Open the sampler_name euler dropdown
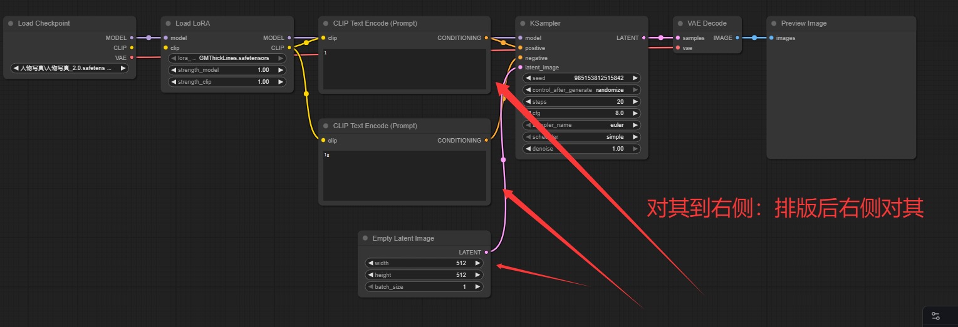This screenshot has width=958, height=327. pyautogui.click(x=581, y=125)
